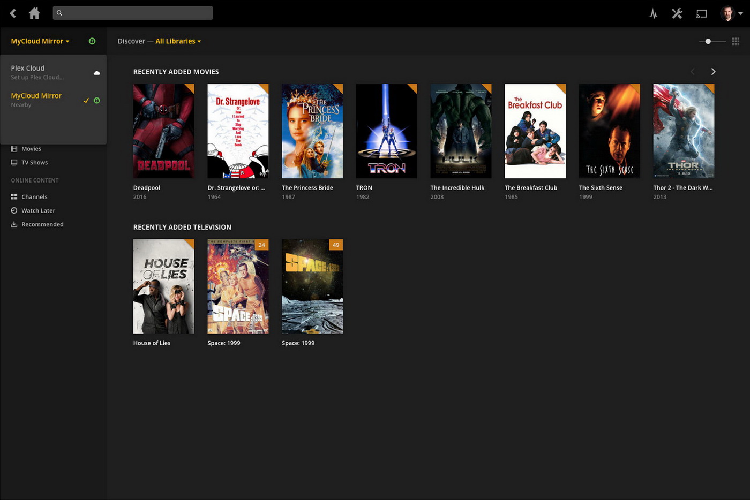This screenshot has width=750, height=500.
Task: Click the Discover label
Action: (131, 41)
